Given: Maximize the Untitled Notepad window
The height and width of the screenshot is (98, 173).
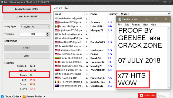Looking at the screenshot, I should (x=156, y=19).
